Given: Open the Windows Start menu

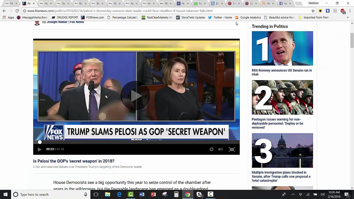Looking at the screenshot, I should point(6,195).
